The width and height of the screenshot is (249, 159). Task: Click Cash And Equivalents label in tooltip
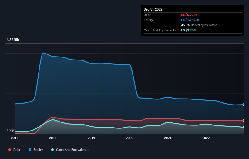click(x=160, y=30)
